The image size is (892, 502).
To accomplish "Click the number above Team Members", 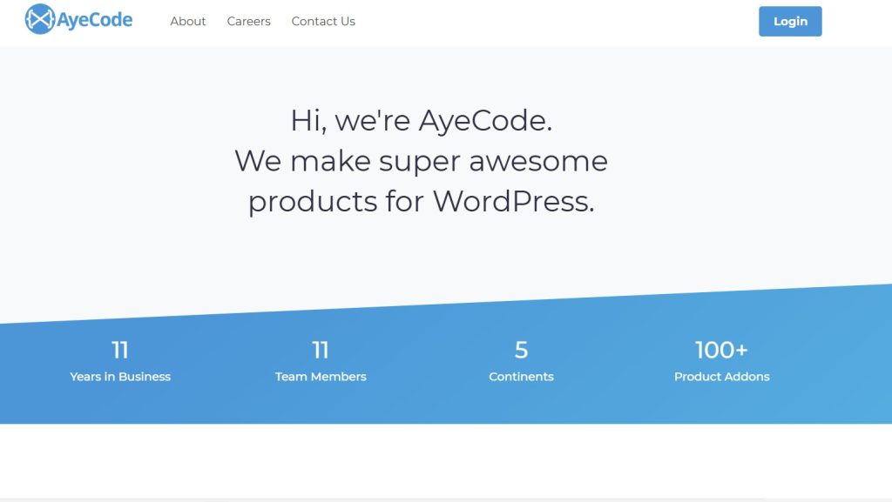I will click(321, 350).
